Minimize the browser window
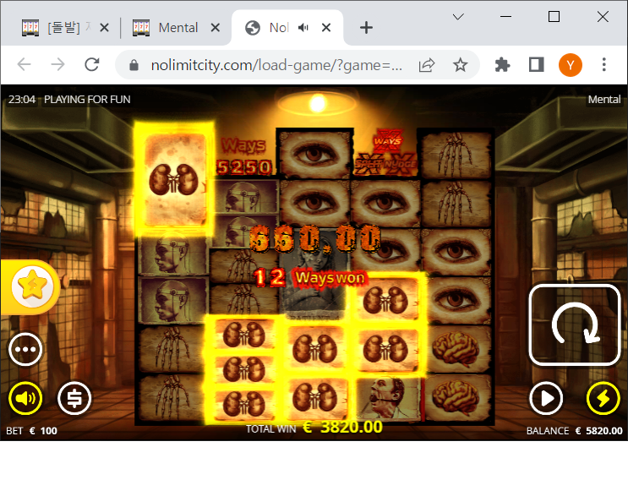 click(x=505, y=16)
